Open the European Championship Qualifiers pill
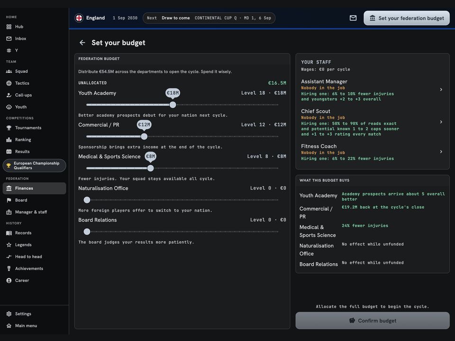This screenshot has height=341, width=455. (x=34, y=166)
